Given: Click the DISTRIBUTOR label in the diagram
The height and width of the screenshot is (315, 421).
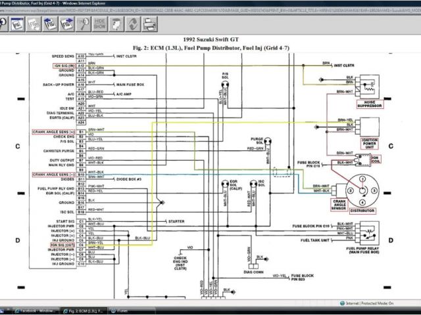Looking at the screenshot, I should (x=362, y=211).
